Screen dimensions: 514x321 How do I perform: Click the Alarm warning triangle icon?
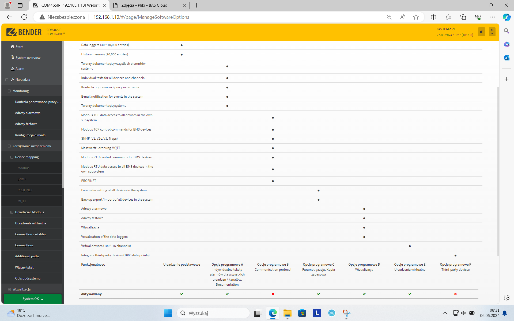click(12, 68)
